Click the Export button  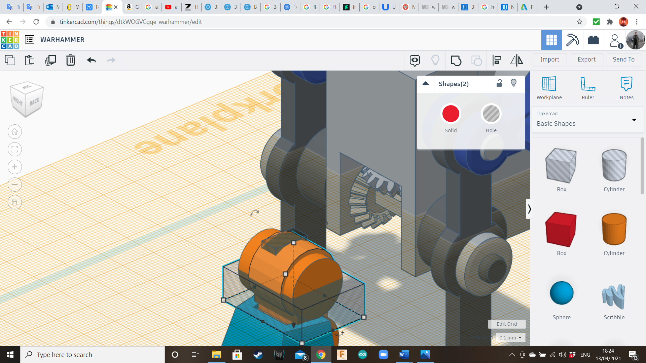coord(586,59)
